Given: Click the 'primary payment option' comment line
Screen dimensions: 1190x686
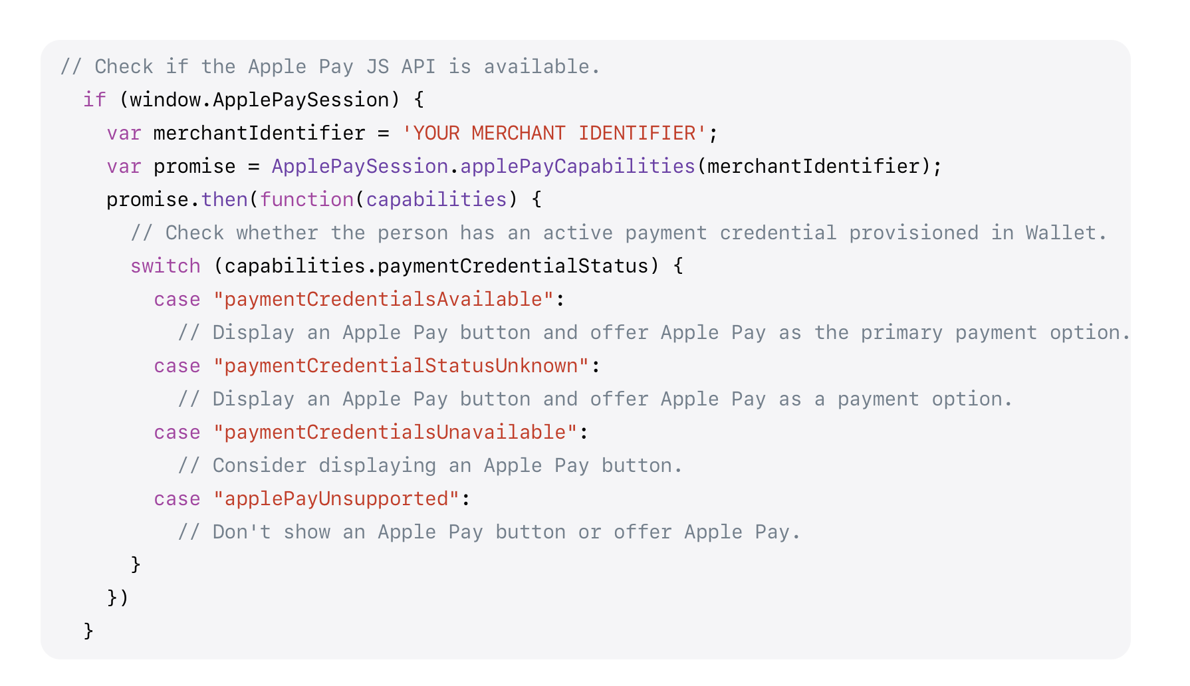Looking at the screenshot, I should 654,332.
